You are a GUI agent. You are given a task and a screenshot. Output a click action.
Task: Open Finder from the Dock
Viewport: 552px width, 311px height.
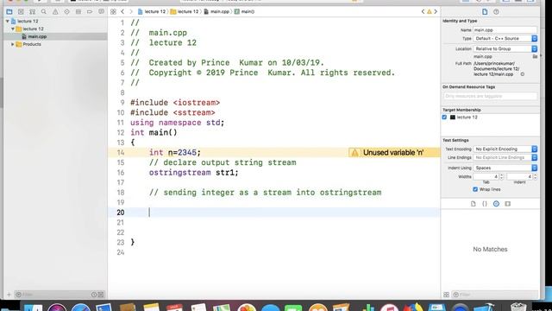[34, 308]
